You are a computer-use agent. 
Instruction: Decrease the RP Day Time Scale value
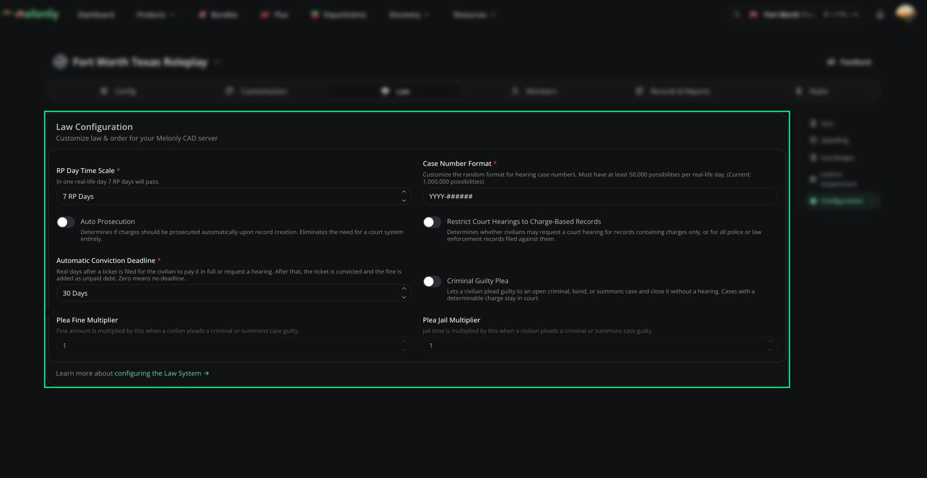(x=404, y=201)
